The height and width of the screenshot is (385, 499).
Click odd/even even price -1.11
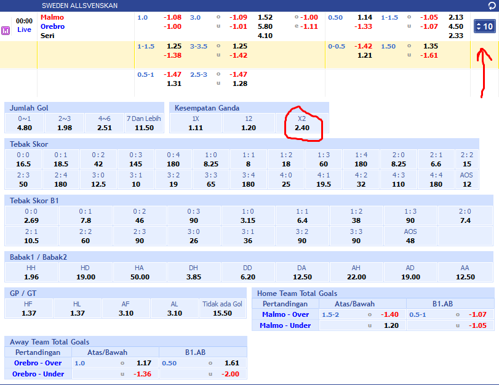click(309, 26)
